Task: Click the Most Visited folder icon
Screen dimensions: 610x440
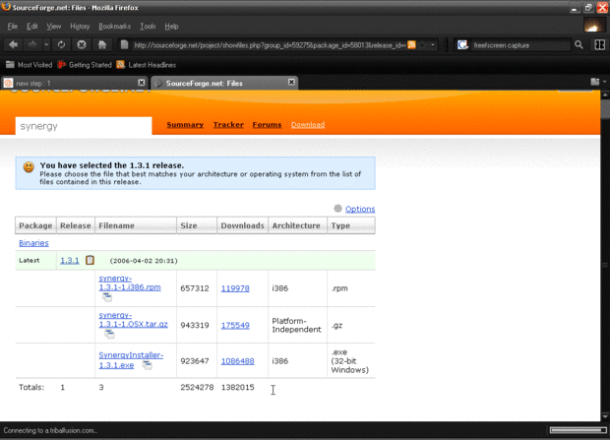Action: coord(10,65)
